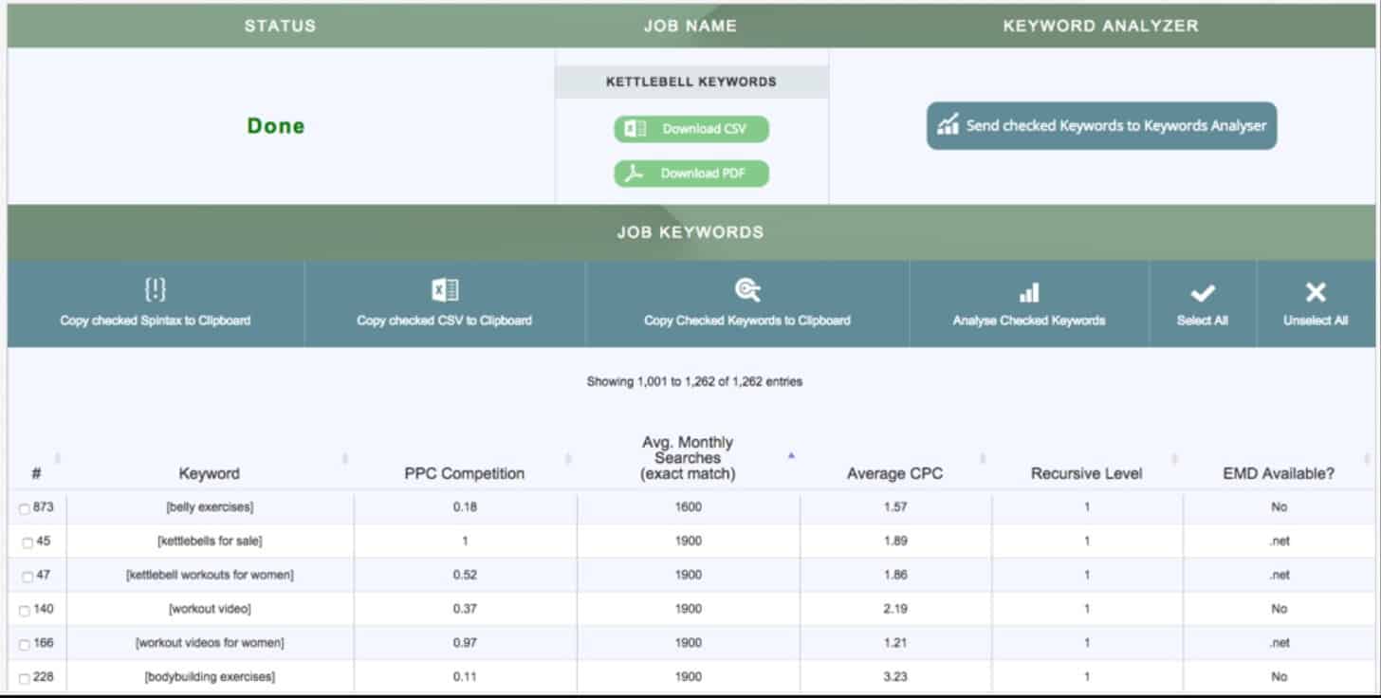The image size is (1381, 698).
Task: Click the [kettlebells for sale] keyword
Action: click(210, 542)
